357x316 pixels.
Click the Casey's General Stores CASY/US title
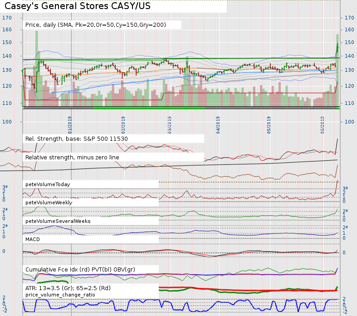[78, 6]
